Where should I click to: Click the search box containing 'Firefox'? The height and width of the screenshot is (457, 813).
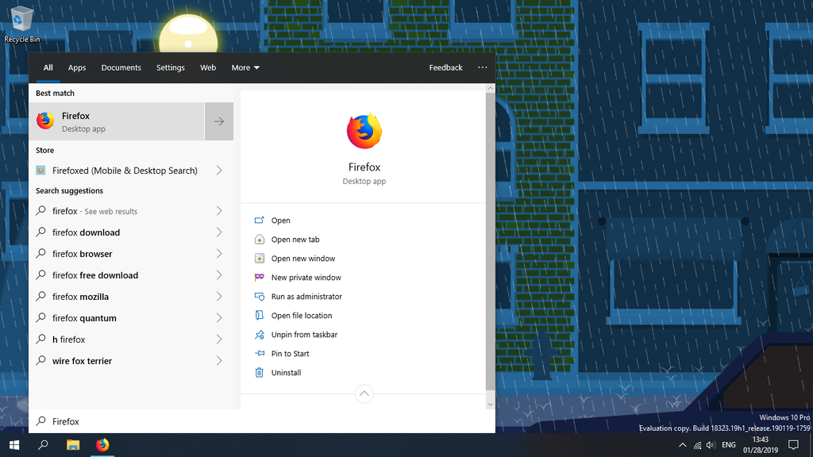pyautogui.click(x=262, y=421)
